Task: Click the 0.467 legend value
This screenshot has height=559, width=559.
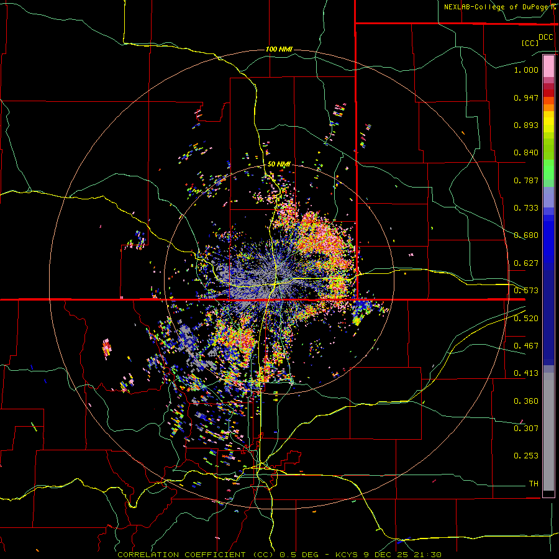Action: (526, 346)
